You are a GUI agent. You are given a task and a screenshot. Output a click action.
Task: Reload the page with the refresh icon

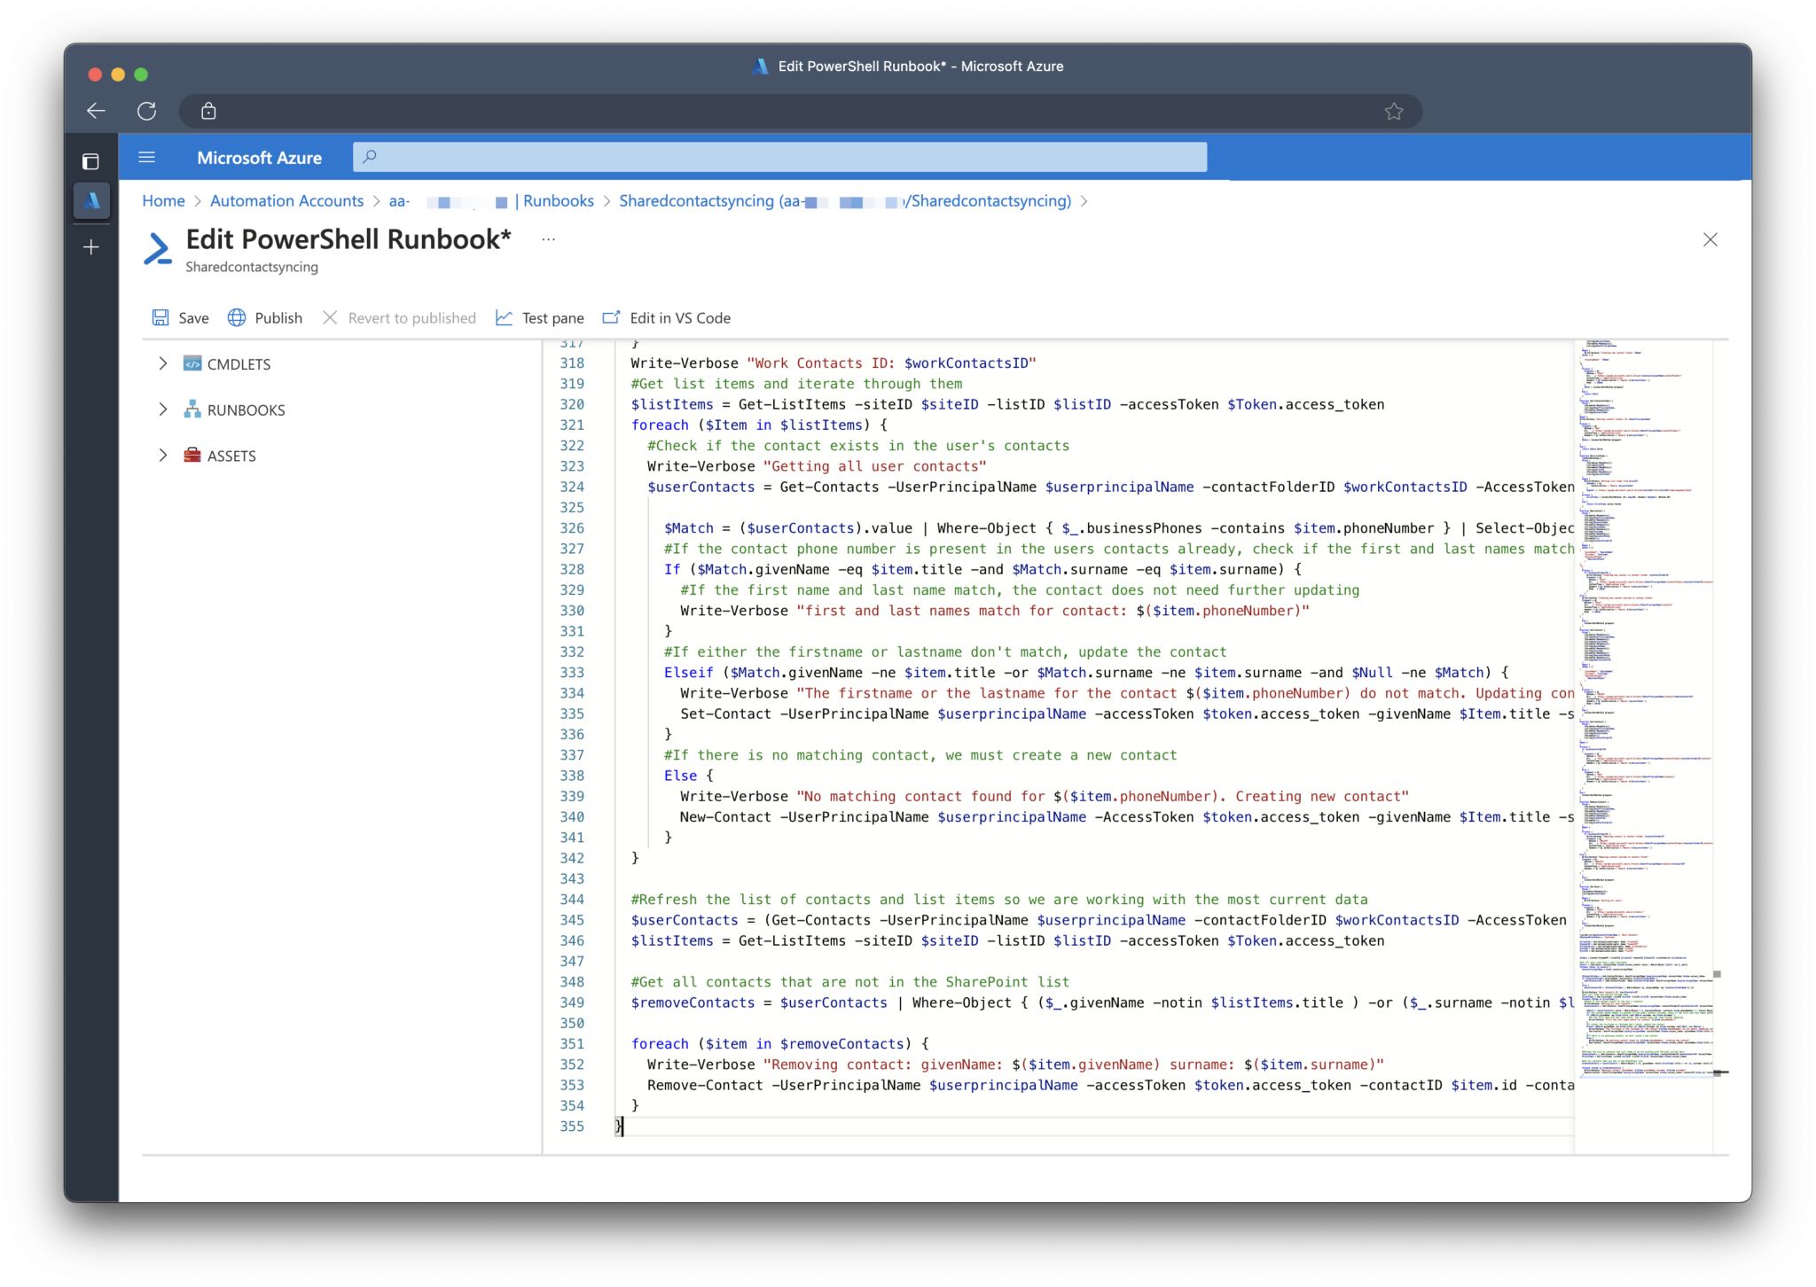pos(147,111)
